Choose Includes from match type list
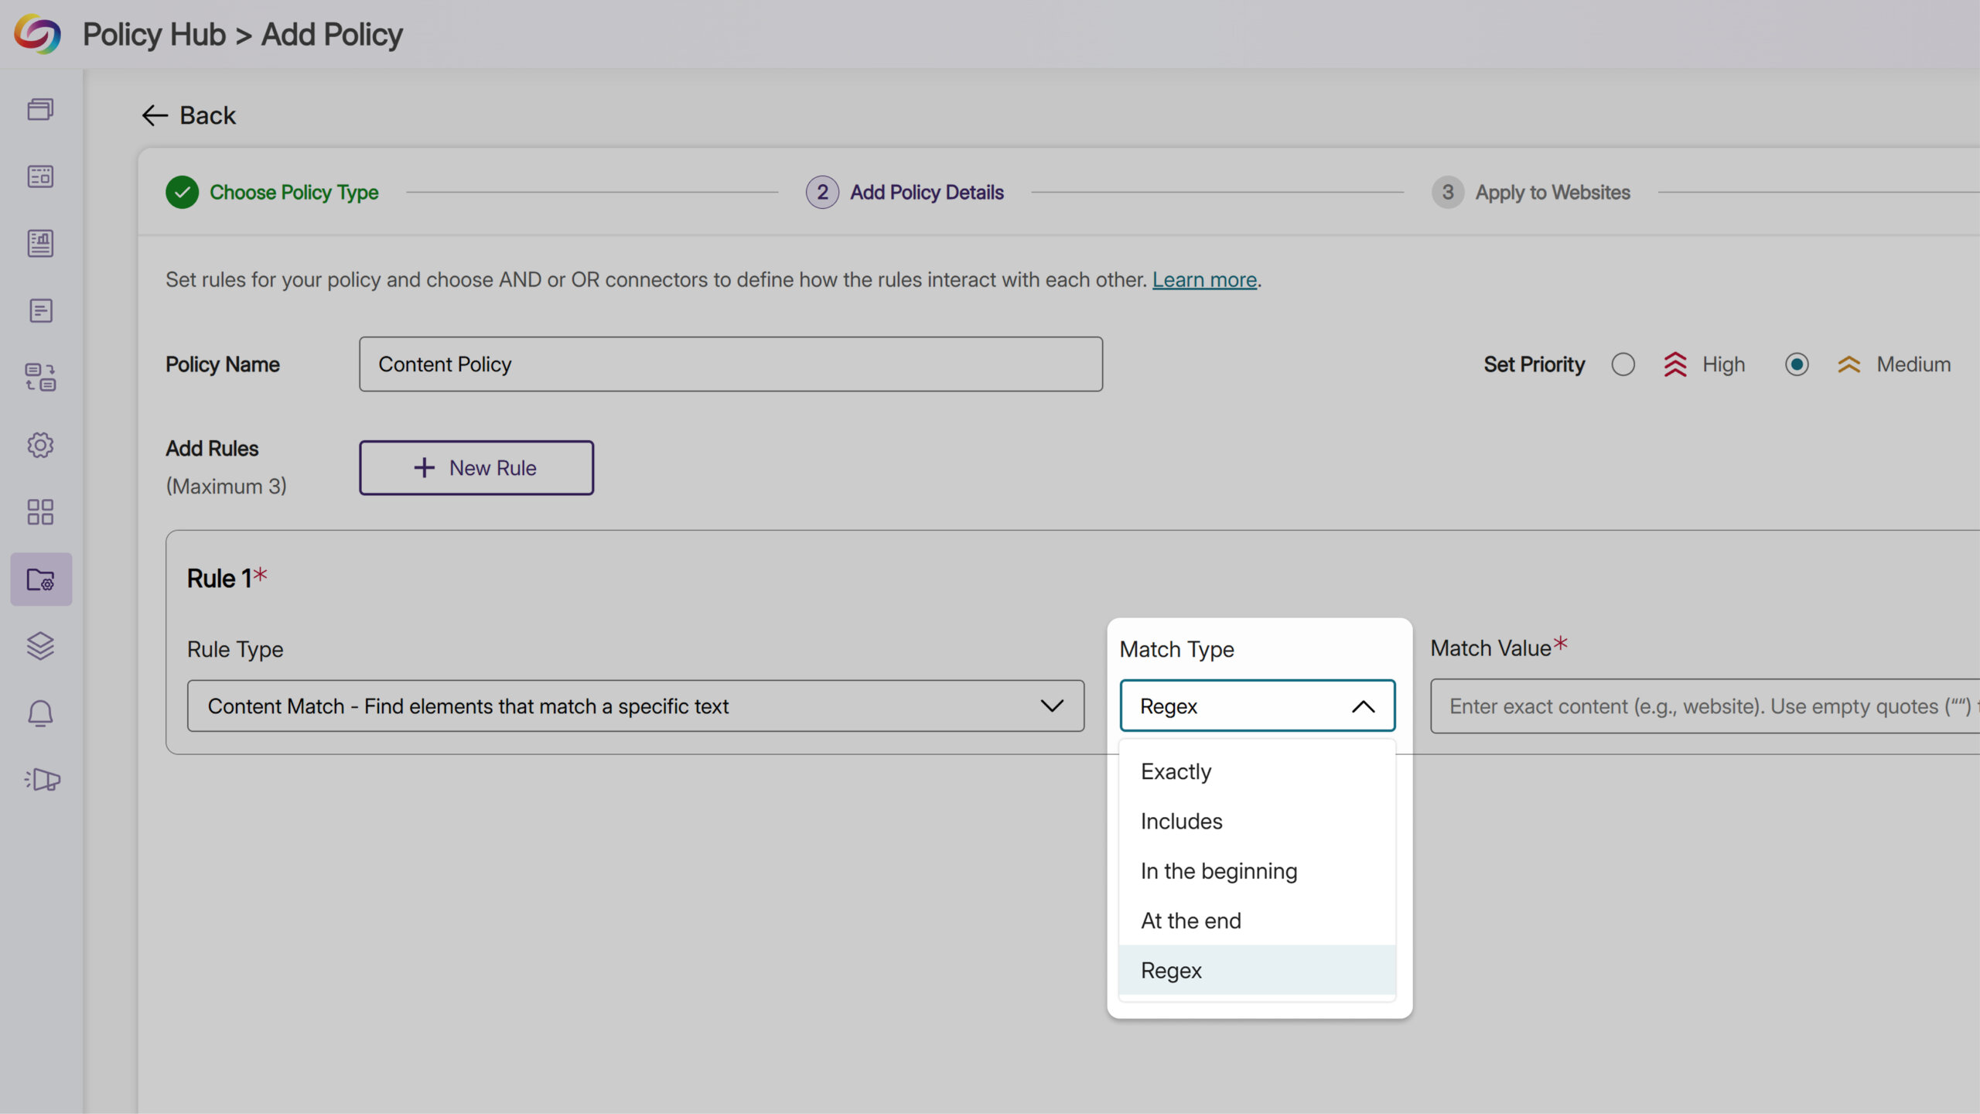Image resolution: width=1980 pixels, height=1114 pixels. (x=1181, y=822)
